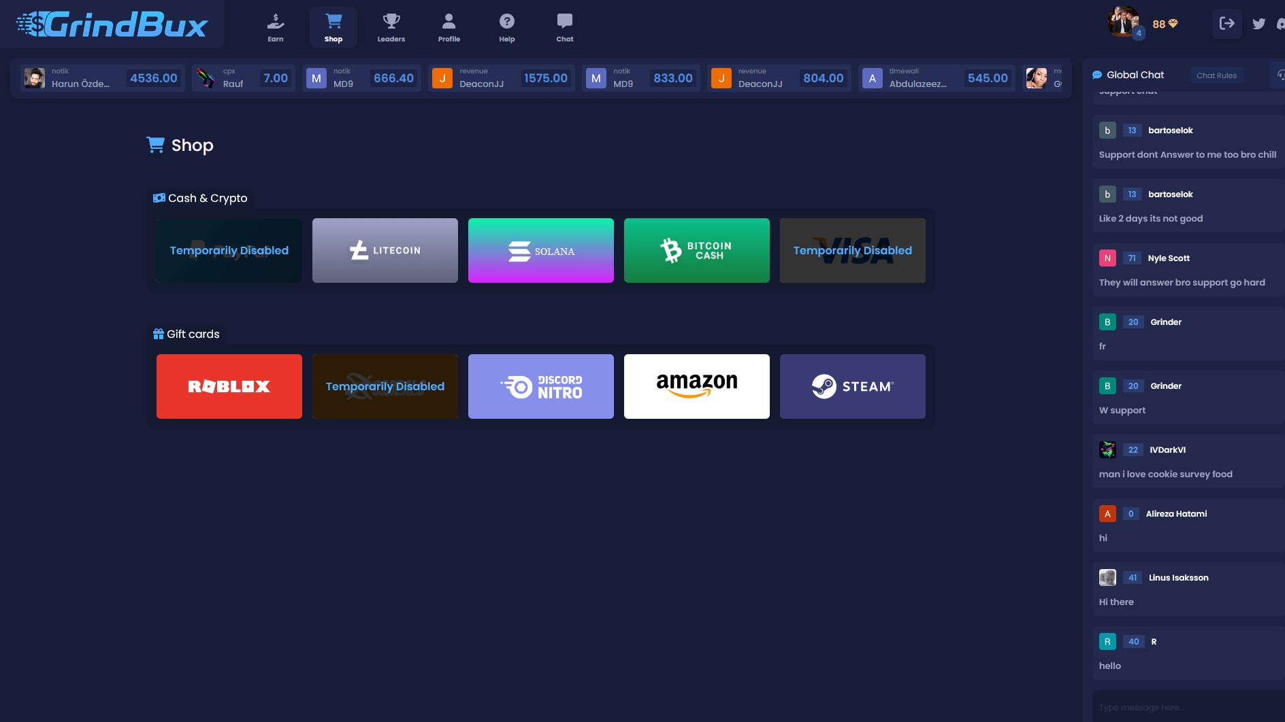Select Bitcoin Cash in Cash & Crypto
The height and width of the screenshot is (722, 1285).
tap(696, 250)
